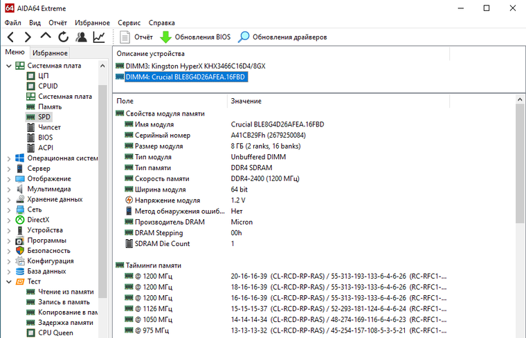The width and height of the screenshot is (526, 338).
Task: Open the Справка menu
Action: tap(162, 23)
